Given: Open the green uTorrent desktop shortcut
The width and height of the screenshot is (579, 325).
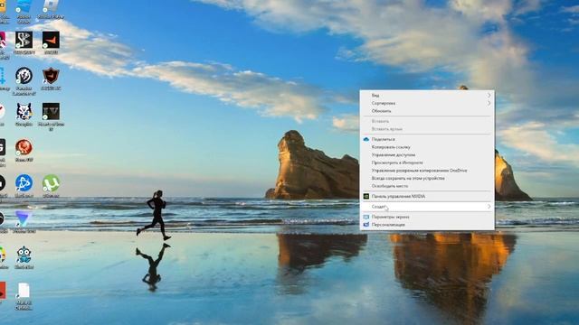Looking at the screenshot, I should pos(51,183).
